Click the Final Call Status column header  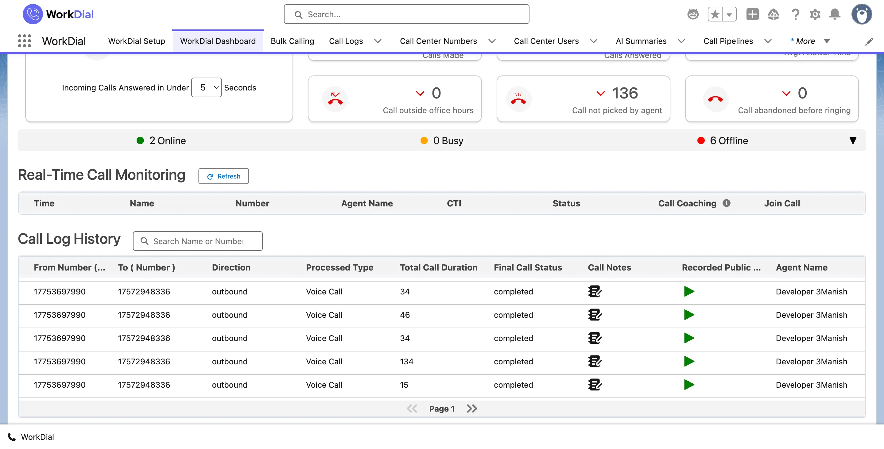(x=528, y=267)
